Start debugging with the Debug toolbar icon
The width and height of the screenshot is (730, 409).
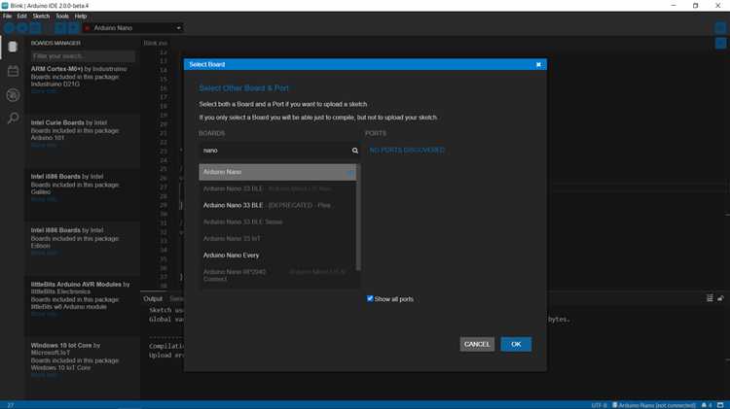point(35,28)
